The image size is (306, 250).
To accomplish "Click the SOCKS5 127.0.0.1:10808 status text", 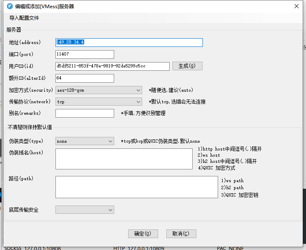I will coord(32,248).
